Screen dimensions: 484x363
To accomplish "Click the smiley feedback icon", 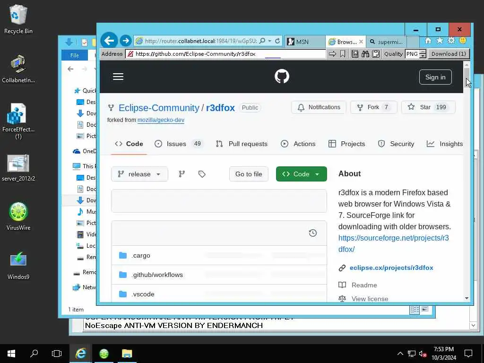I will pyautogui.click(x=462, y=41).
